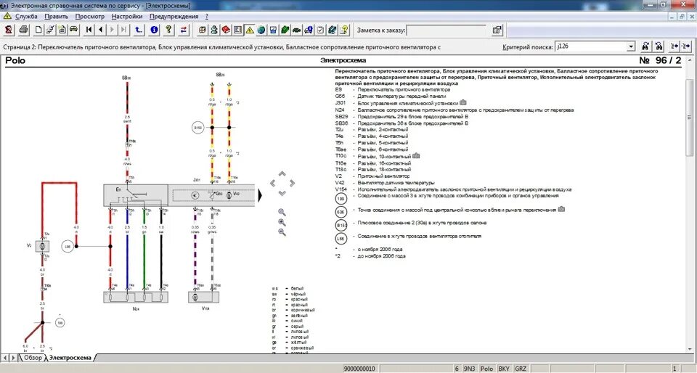Click the dark green car icon
The height and width of the screenshot is (373, 697).
click(296, 30)
